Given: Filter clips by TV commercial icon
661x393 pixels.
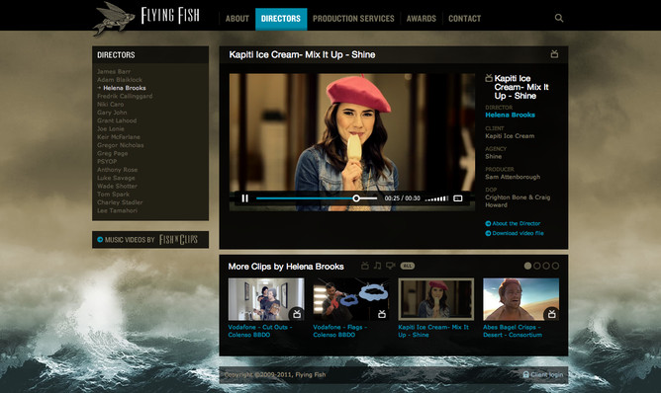Looking at the screenshot, I should (365, 266).
